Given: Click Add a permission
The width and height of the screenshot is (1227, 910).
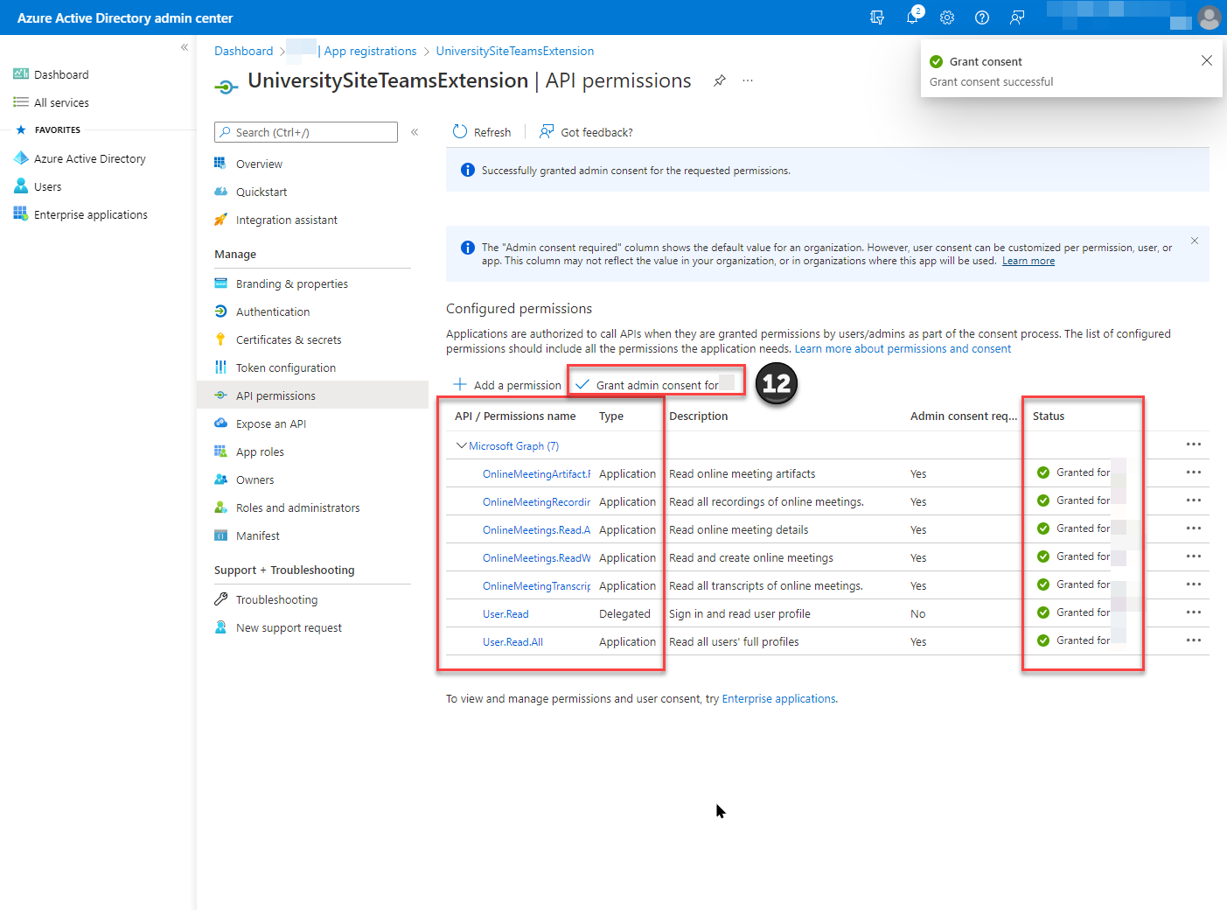Looking at the screenshot, I should coord(507,385).
